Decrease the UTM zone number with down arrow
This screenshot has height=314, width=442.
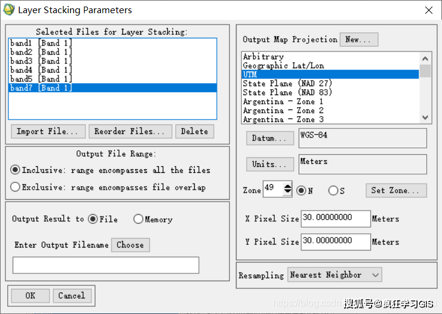click(x=287, y=193)
